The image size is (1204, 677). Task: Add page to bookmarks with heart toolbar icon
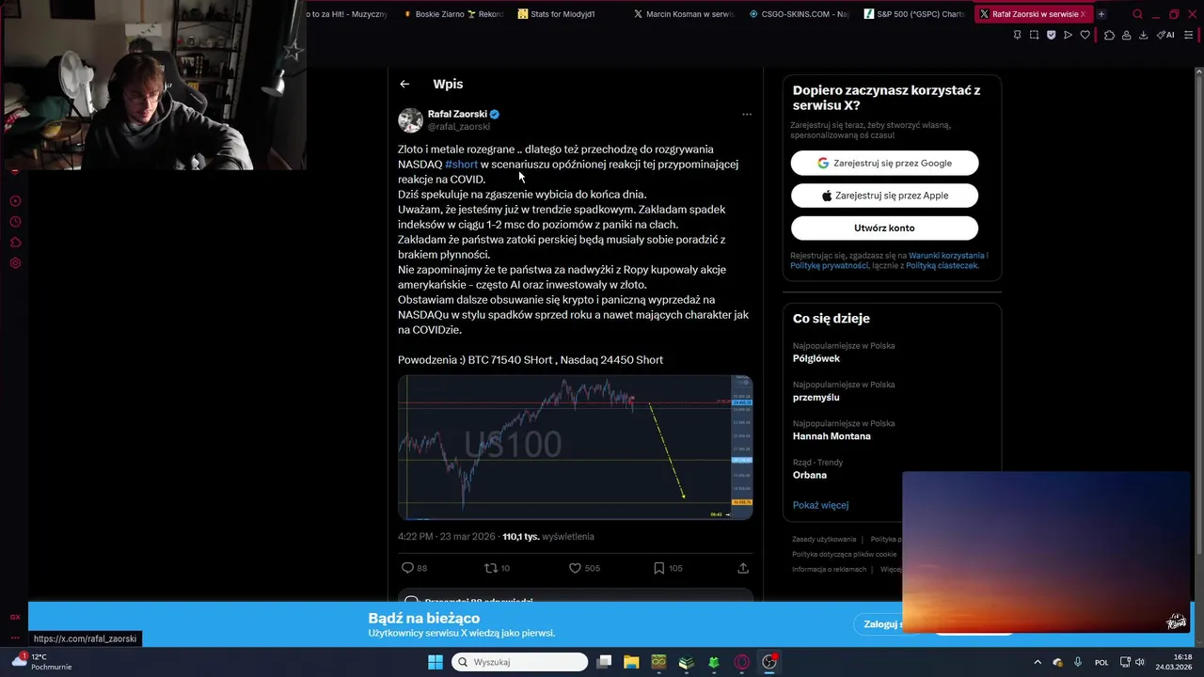coord(1085,35)
